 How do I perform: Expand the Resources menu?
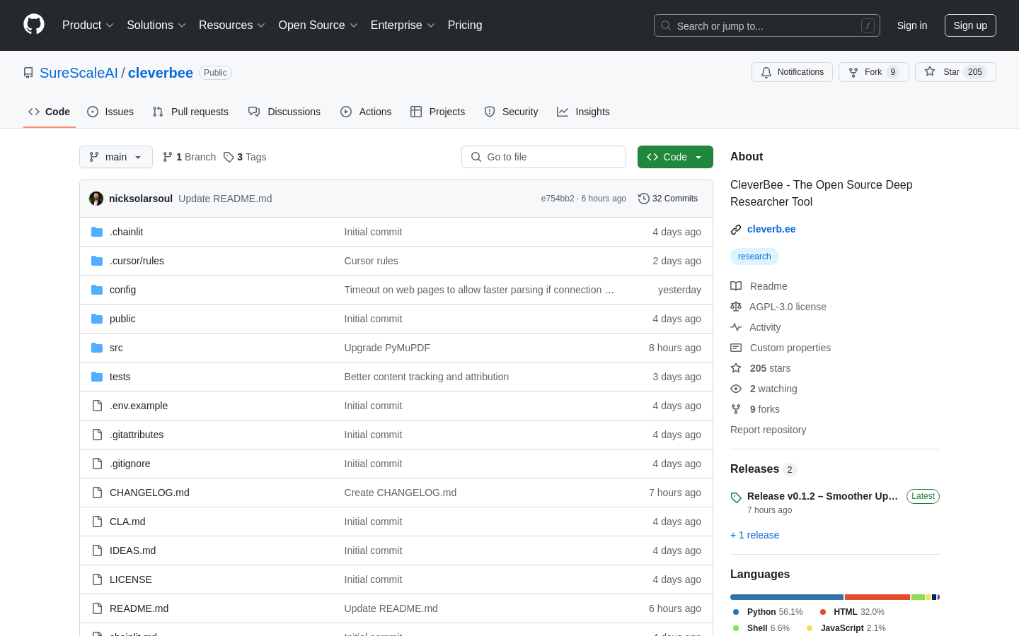[232, 25]
